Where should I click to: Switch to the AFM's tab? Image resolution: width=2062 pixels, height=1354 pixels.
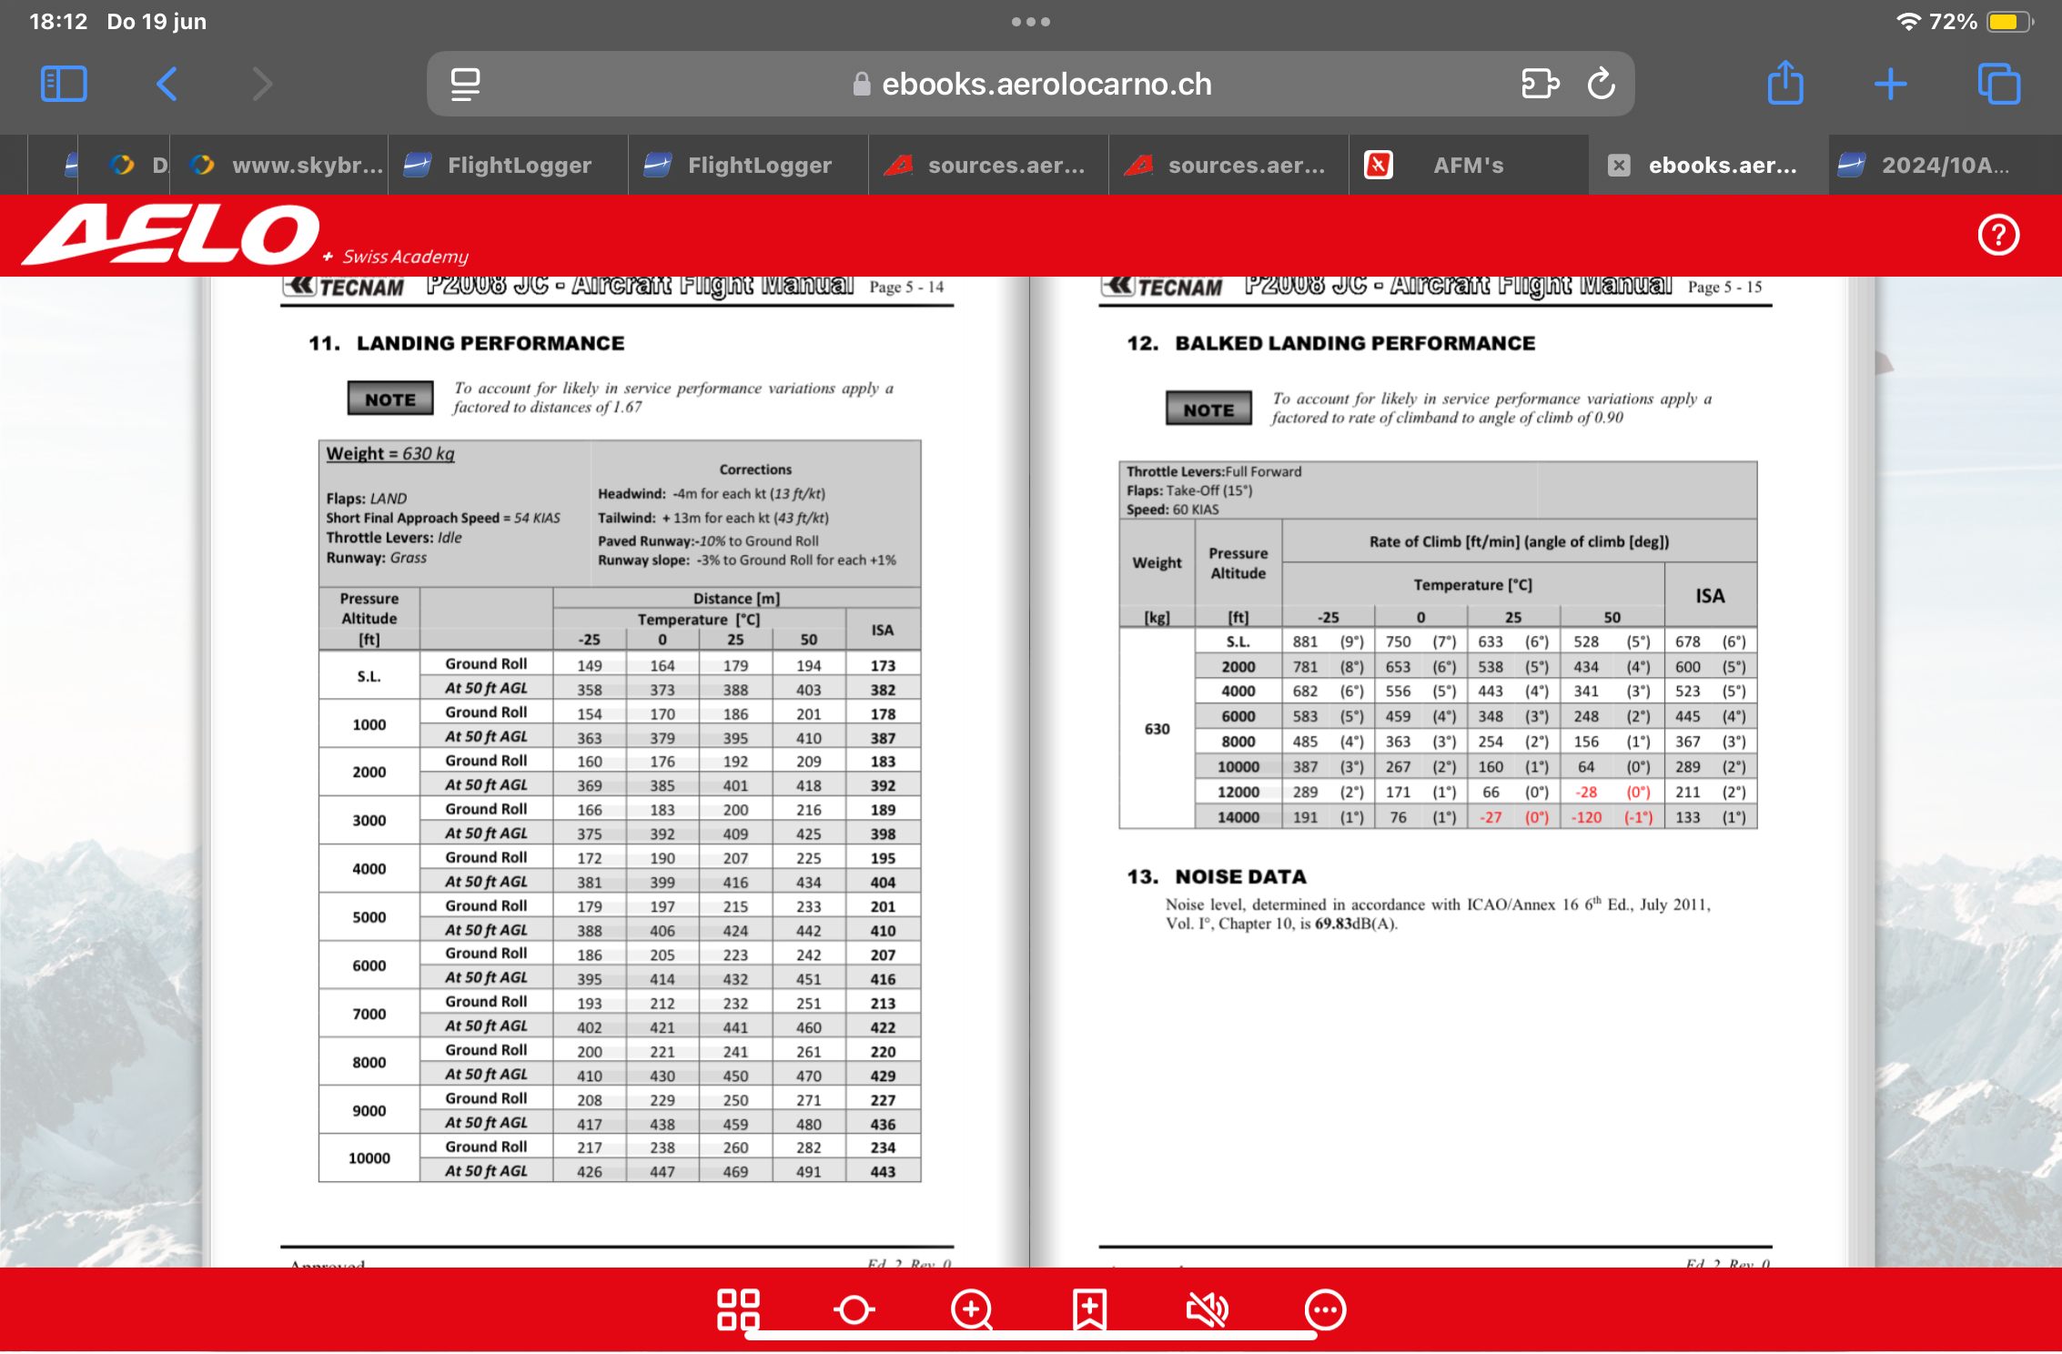pos(1467,165)
